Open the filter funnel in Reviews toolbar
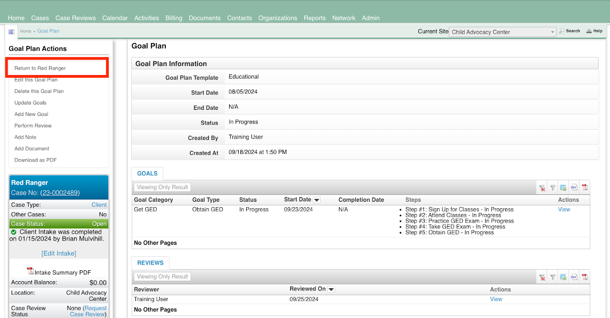Viewport: 610px width, 318px height. (x=552, y=277)
